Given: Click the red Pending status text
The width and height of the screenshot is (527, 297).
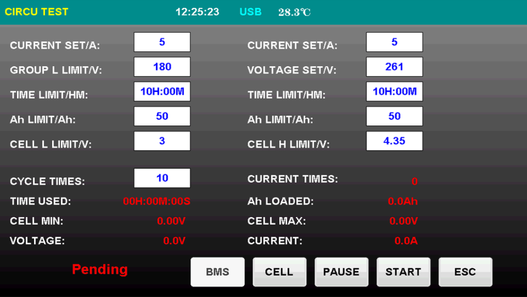Looking at the screenshot, I should [x=100, y=269].
